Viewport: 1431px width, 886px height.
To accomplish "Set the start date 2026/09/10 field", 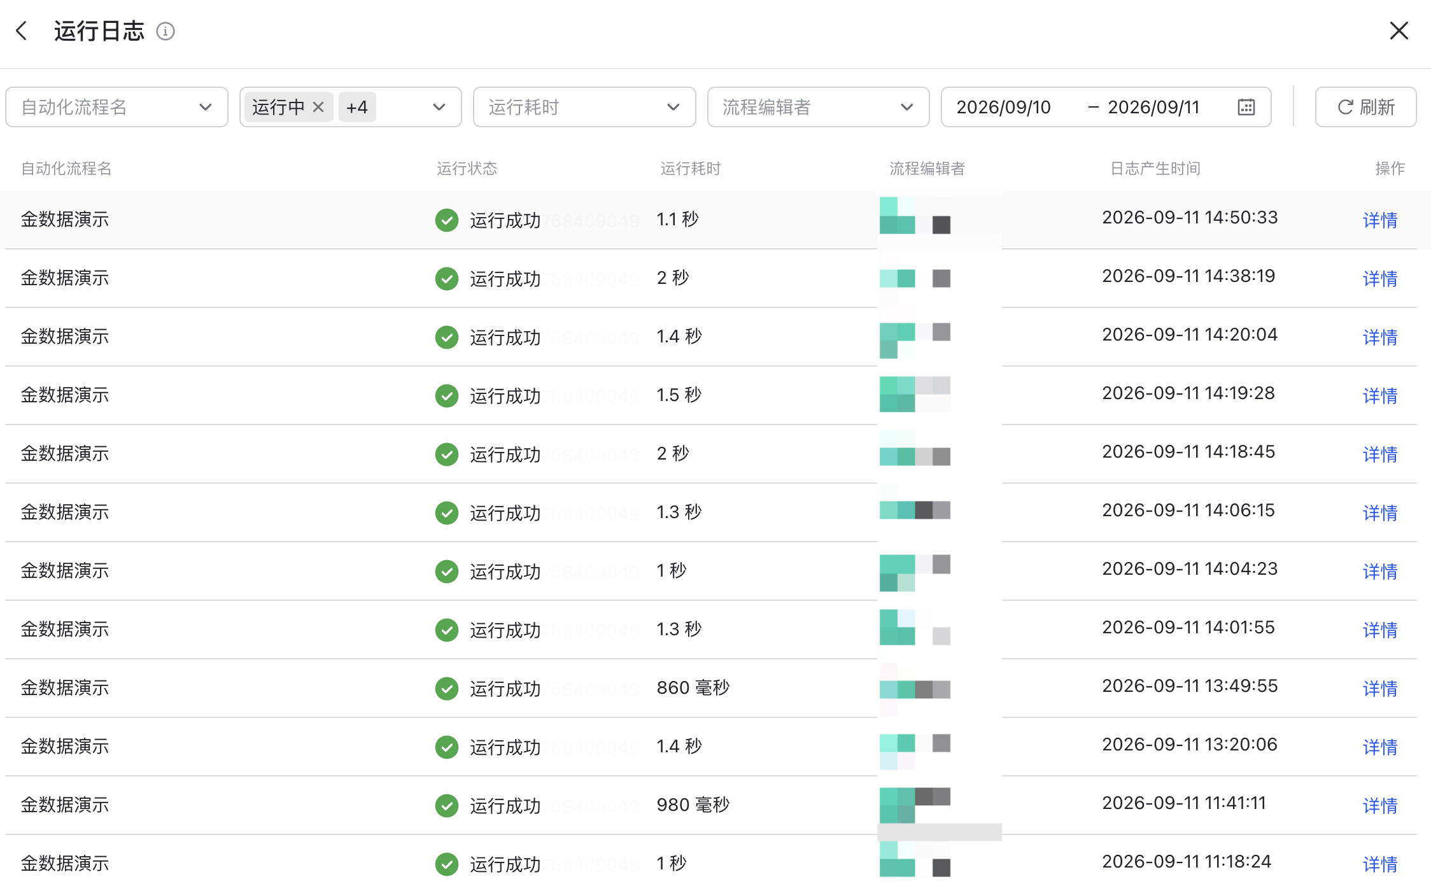I will (1003, 107).
